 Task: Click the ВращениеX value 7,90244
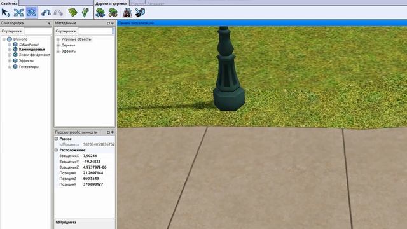point(90,156)
